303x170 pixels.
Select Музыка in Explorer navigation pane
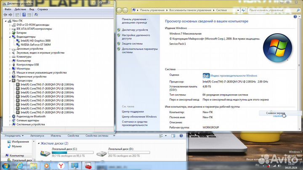point(16,146)
